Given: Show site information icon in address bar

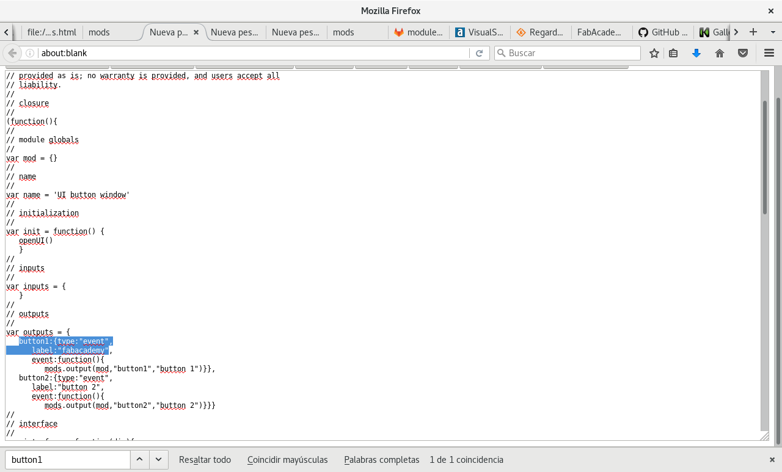Looking at the screenshot, I should 30,53.
